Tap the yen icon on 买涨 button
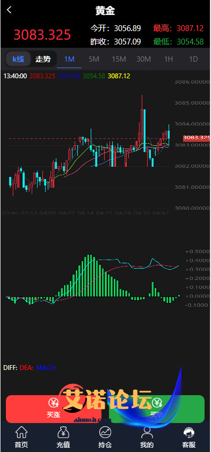This screenshot has height=452, width=211. 53,403
